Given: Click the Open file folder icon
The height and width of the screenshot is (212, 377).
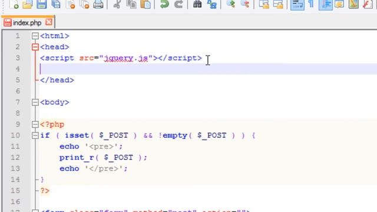Looking at the screenshot, I should click(x=28, y=4).
